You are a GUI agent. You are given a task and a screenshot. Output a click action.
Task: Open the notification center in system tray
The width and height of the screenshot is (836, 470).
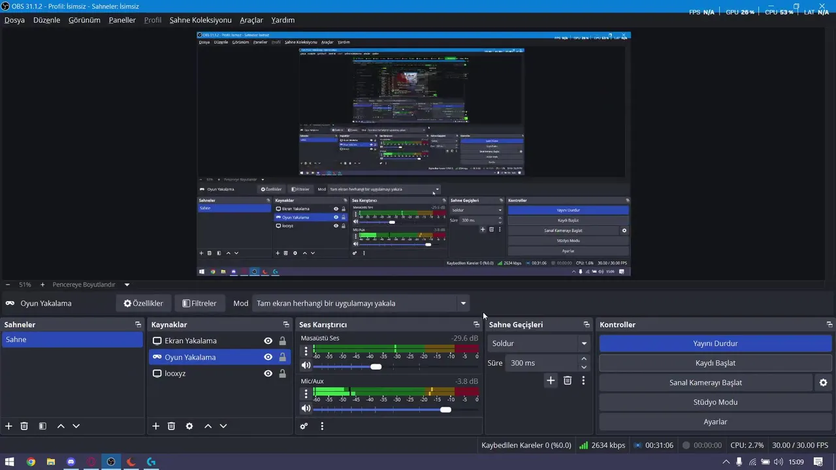click(x=818, y=462)
